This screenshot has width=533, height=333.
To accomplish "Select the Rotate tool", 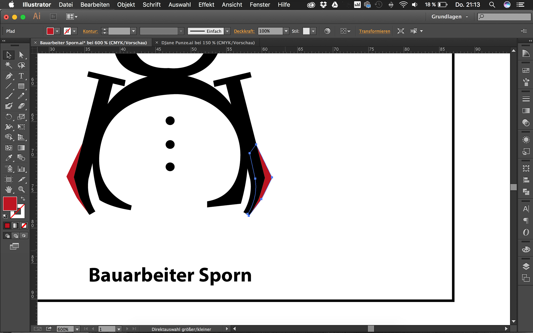I will [9, 117].
